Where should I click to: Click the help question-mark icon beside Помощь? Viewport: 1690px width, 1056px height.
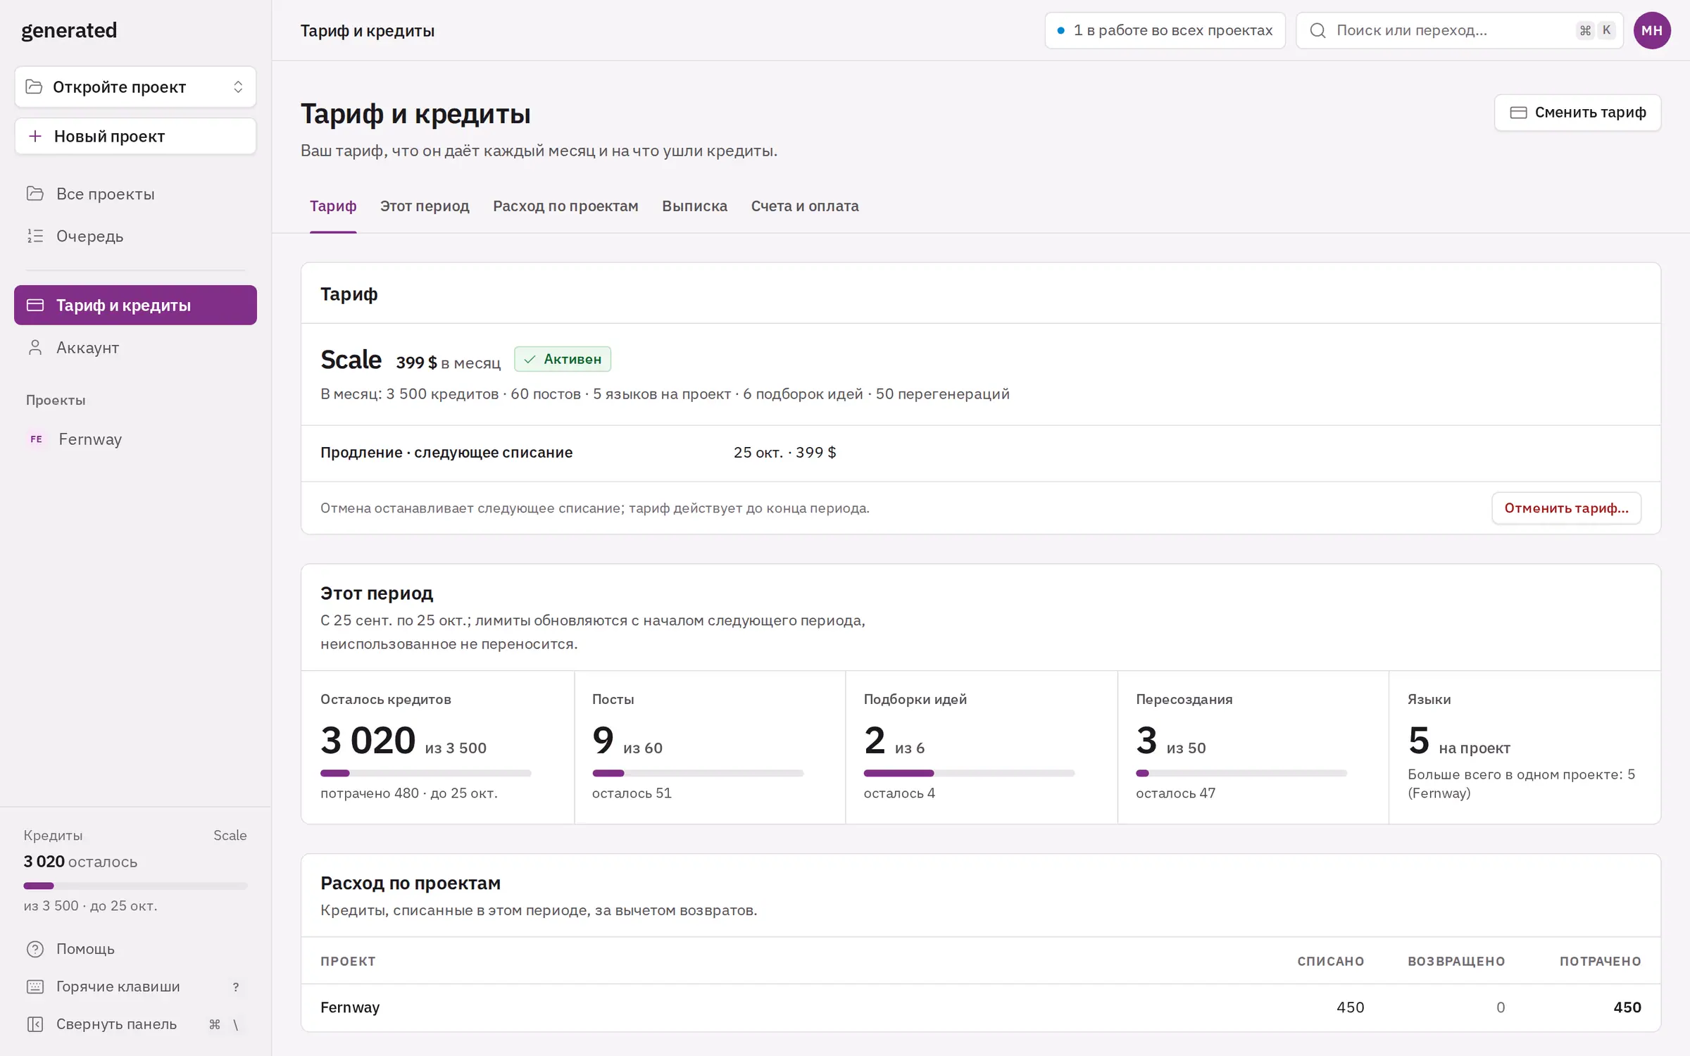[x=35, y=948]
